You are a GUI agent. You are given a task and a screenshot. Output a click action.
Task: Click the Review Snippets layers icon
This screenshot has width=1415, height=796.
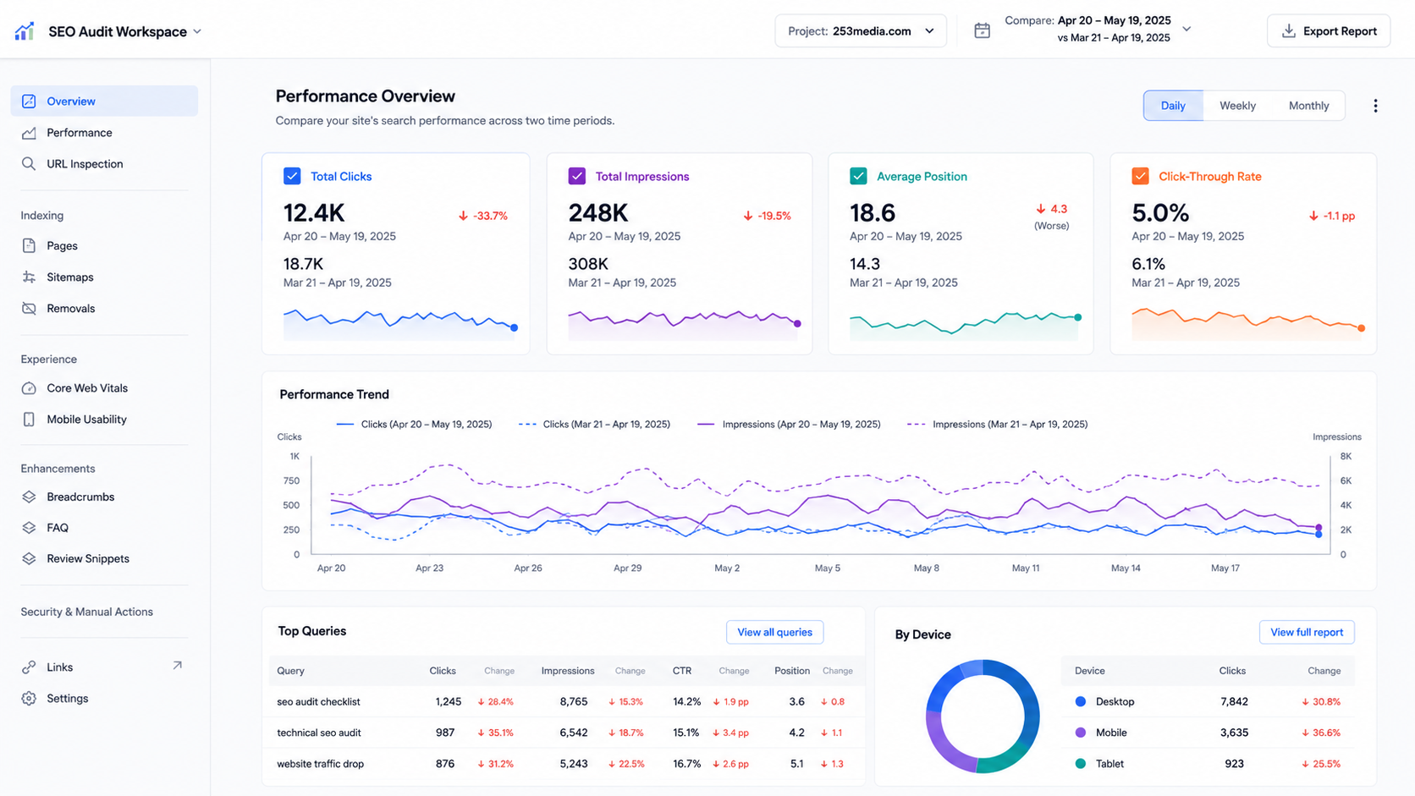point(29,559)
